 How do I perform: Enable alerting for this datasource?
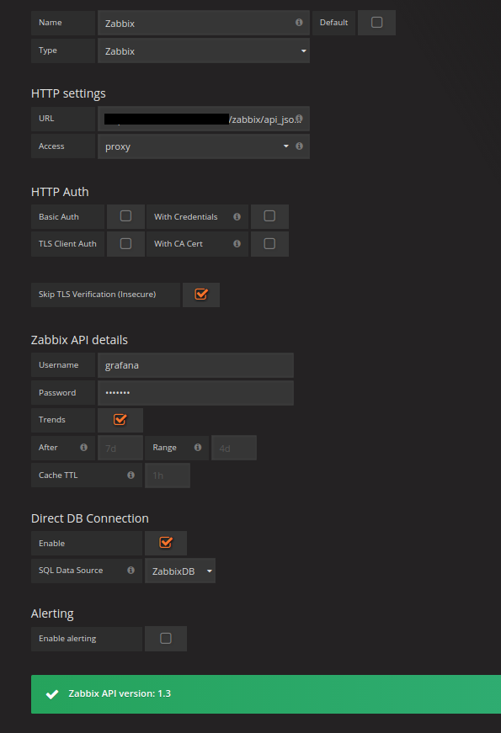pyautogui.click(x=166, y=638)
